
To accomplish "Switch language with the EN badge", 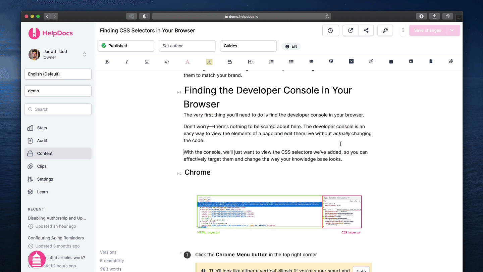I will point(291,46).
